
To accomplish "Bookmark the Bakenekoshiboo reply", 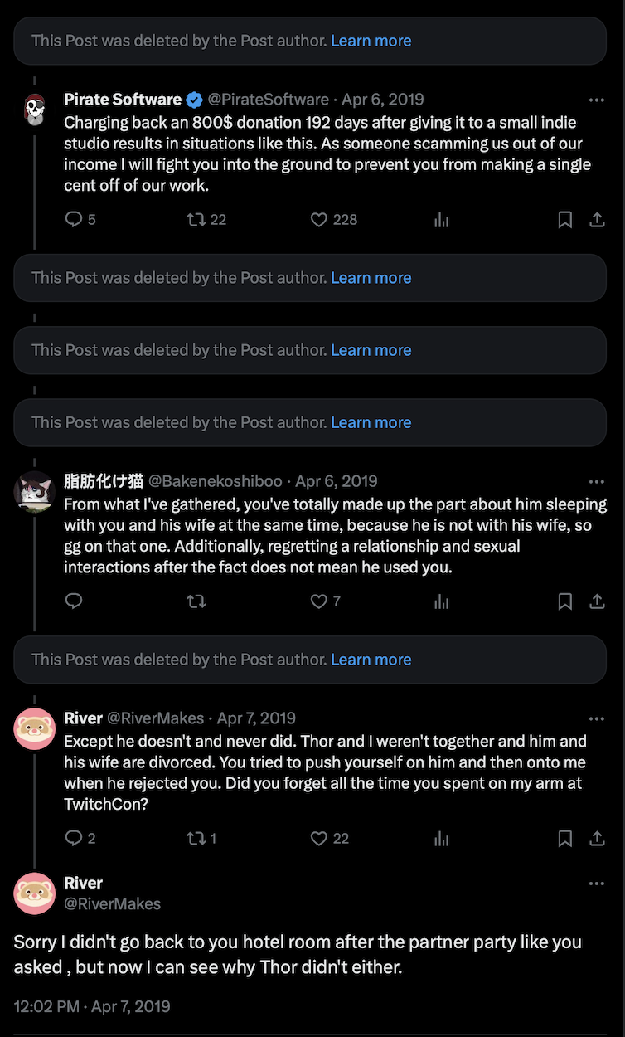I will pos(565,601).
